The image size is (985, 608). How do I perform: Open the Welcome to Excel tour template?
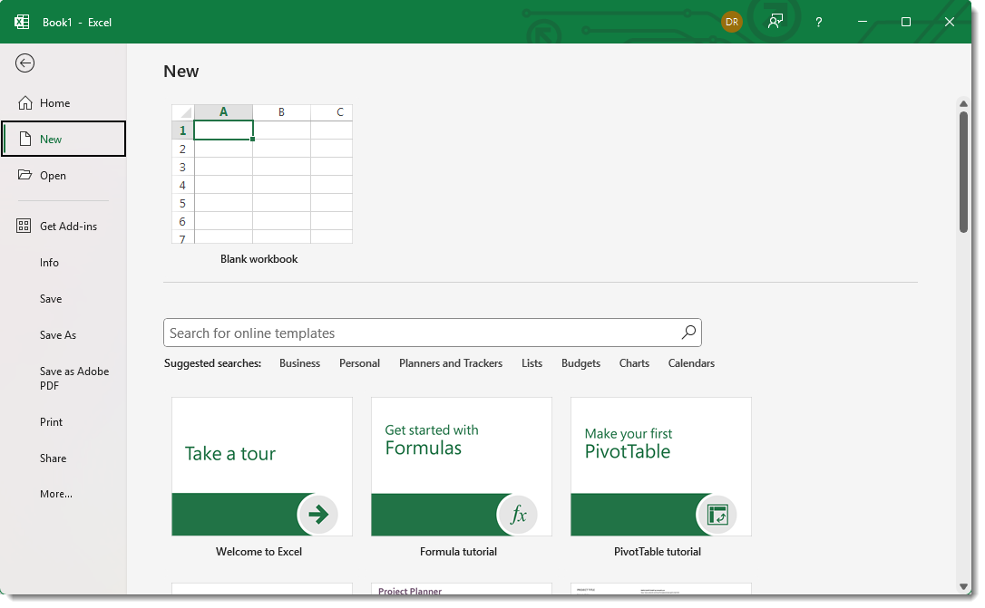pyautogui.click(x=261, y=467)
